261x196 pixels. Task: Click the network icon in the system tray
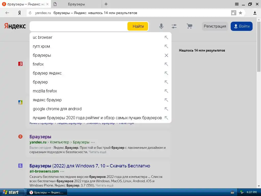[242, 192]
